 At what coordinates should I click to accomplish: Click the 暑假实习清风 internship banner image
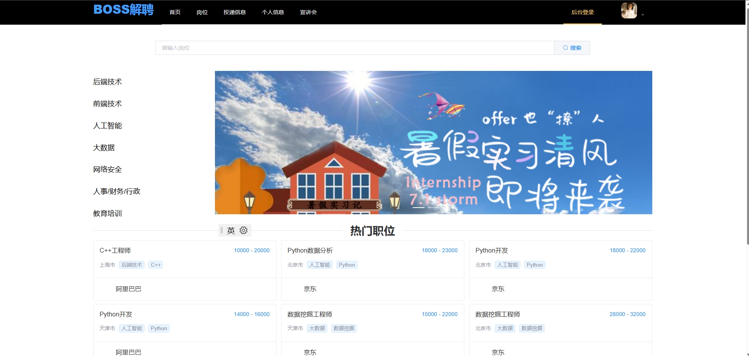433,143
